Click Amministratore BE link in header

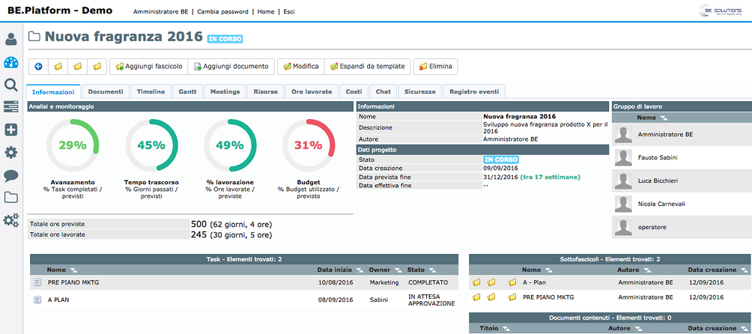pyautogui.click(x=160, y=11)
